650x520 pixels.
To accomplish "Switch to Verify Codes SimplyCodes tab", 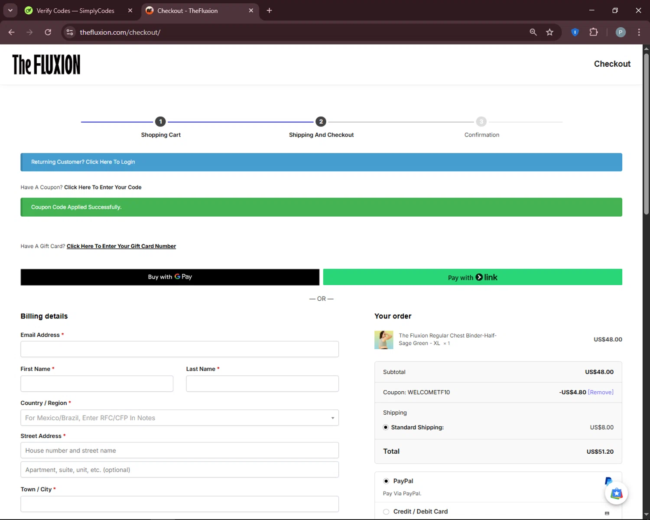I will pos(75,10).
